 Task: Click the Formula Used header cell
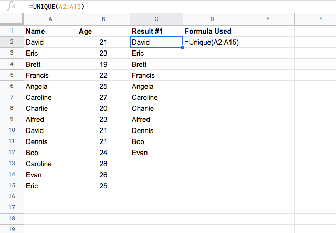(x=212, y=31)
